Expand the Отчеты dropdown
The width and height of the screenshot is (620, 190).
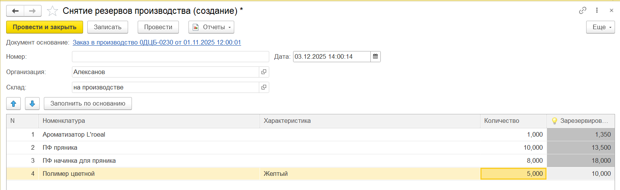(x=211, y=27)
